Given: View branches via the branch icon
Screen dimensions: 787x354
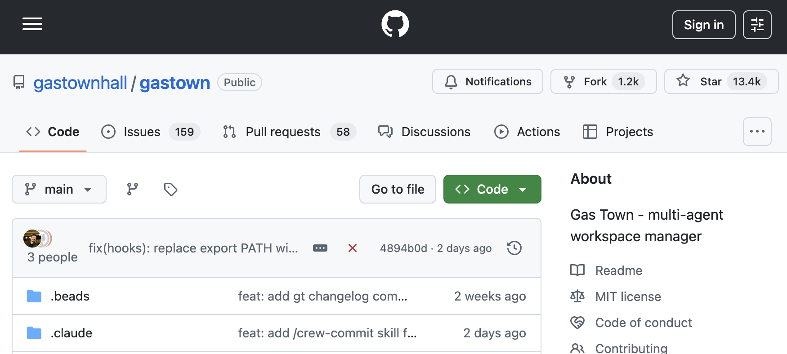Looking at the screenshot, I should click(x=132, y=189).
